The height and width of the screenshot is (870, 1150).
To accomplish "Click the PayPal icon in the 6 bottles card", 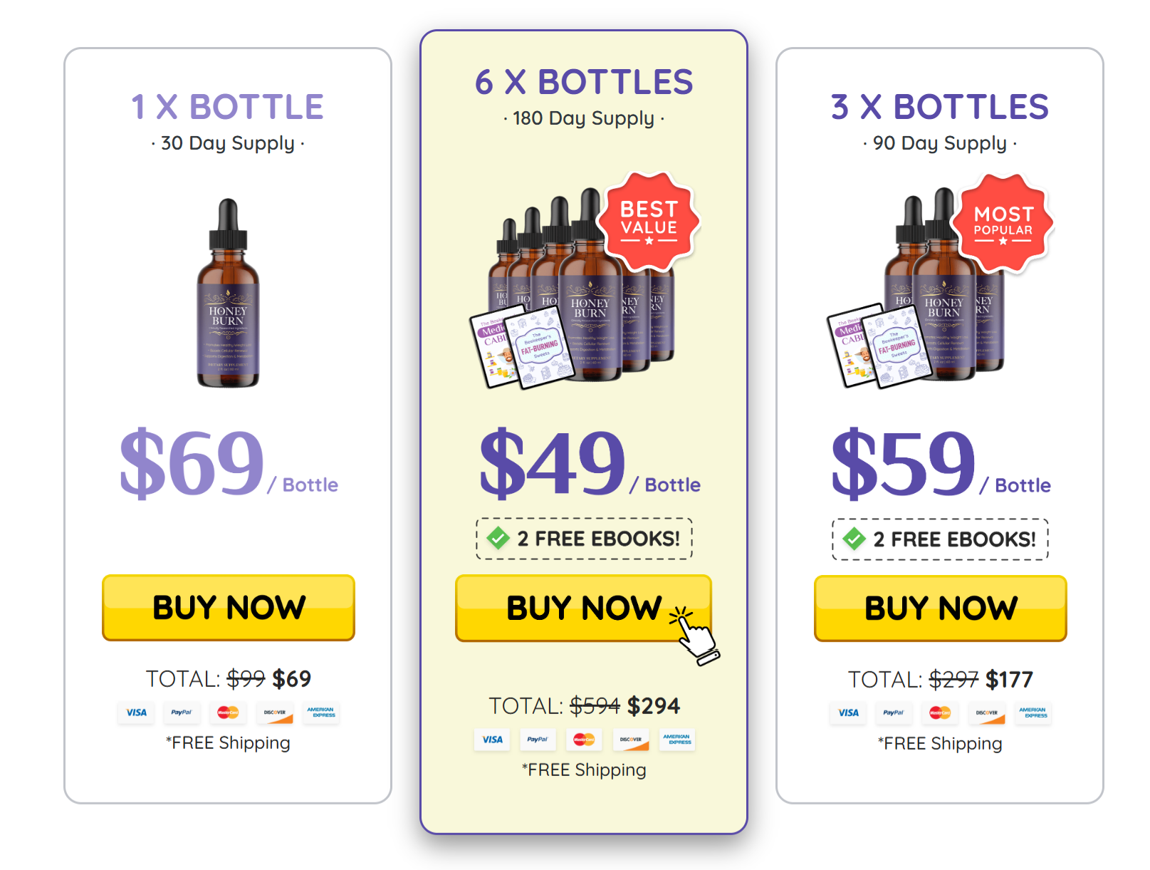I will click(538, 740).
